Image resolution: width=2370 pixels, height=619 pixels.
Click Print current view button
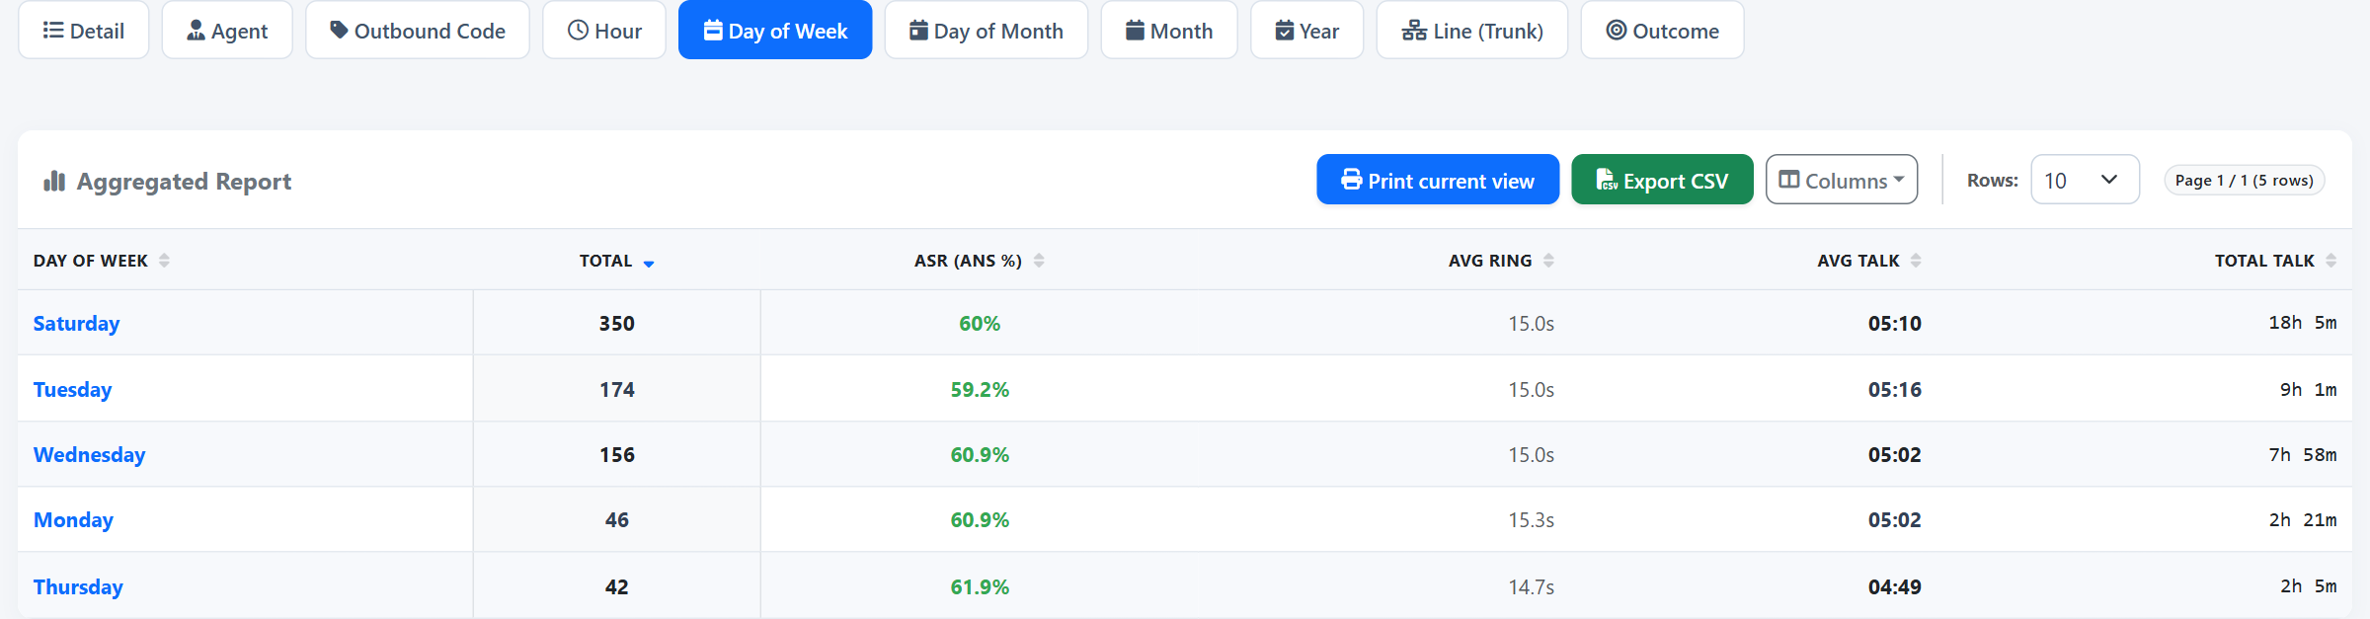coord(1438,180)
